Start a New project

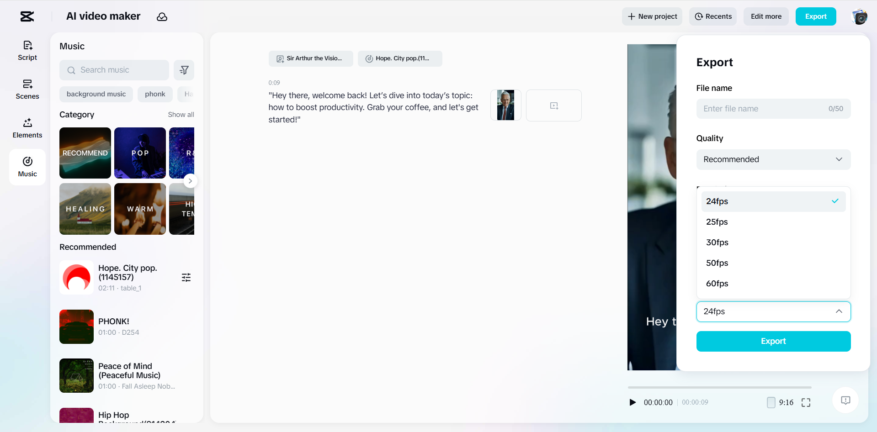point(652,16)
